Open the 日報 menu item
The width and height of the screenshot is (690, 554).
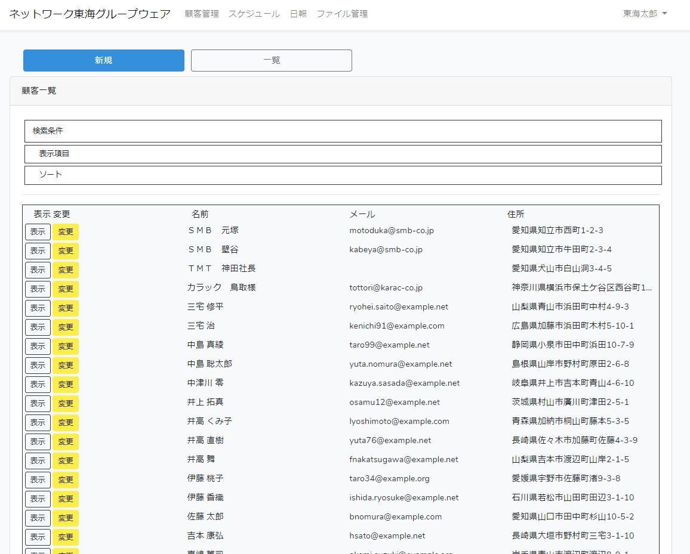[x=298, y=14]
